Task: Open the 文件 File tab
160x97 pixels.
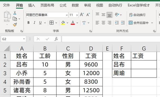Action: (x=6, y=5)
